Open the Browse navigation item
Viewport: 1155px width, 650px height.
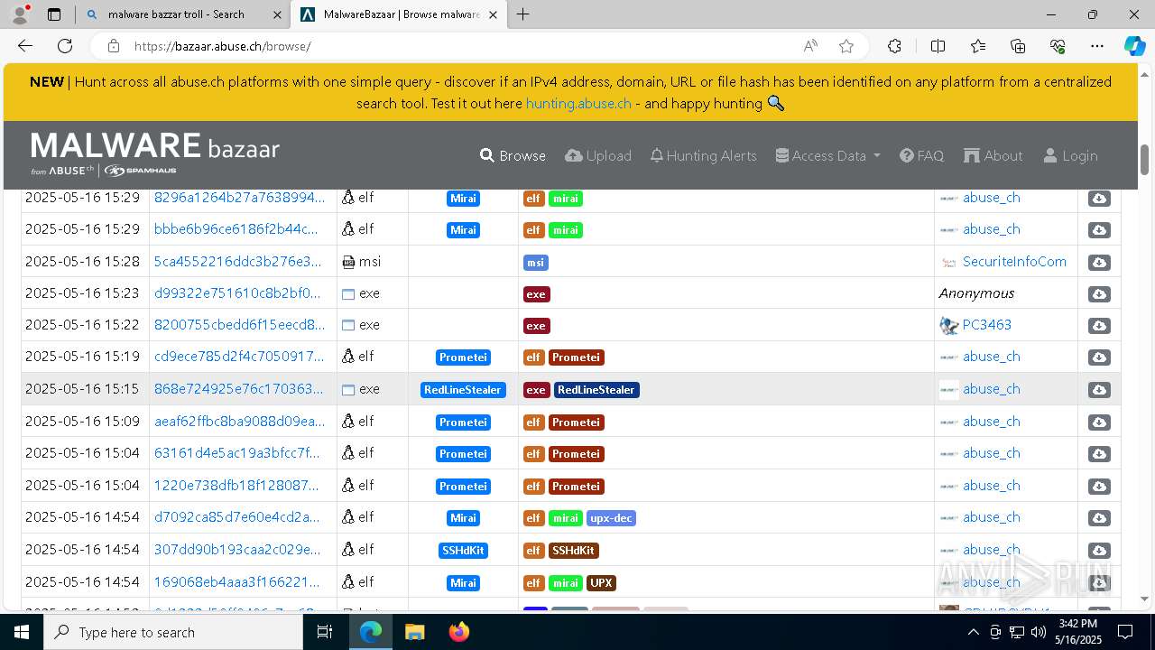[513, 155]
